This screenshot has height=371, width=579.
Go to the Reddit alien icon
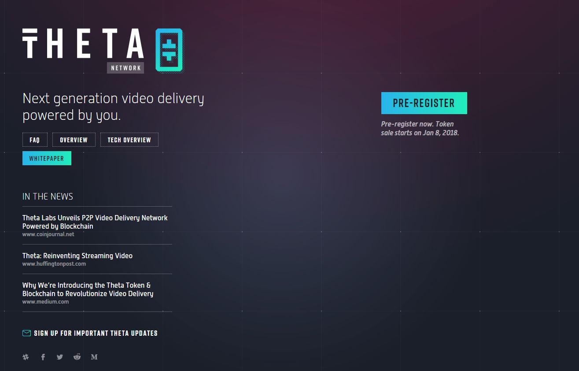pos(77,357)
